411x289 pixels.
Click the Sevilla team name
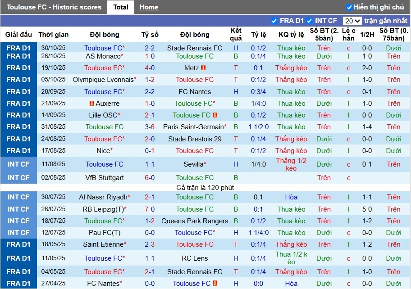click(x=195, y=164)
